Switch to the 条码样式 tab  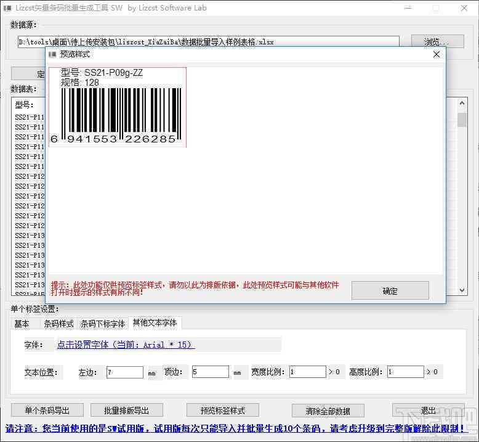coord(58,324)
